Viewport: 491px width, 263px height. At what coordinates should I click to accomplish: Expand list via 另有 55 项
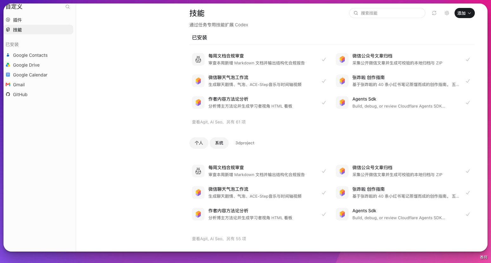[236, 239]
